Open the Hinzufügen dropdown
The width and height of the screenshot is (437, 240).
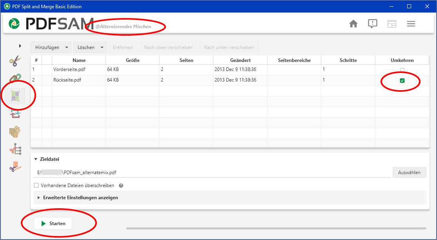click(51, 47)
